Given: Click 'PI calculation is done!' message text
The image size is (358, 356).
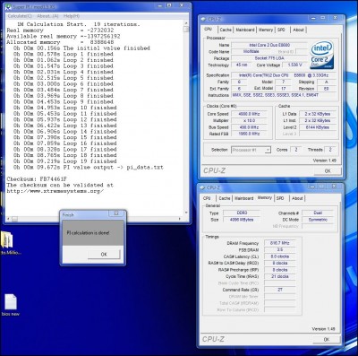Looking at the screenshot, I should [x=88, y=233].
